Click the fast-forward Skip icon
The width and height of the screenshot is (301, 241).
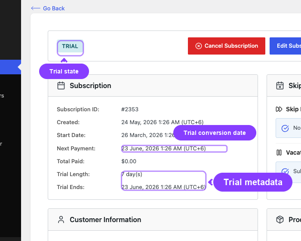pyautogui.click(x=279, y=109)
